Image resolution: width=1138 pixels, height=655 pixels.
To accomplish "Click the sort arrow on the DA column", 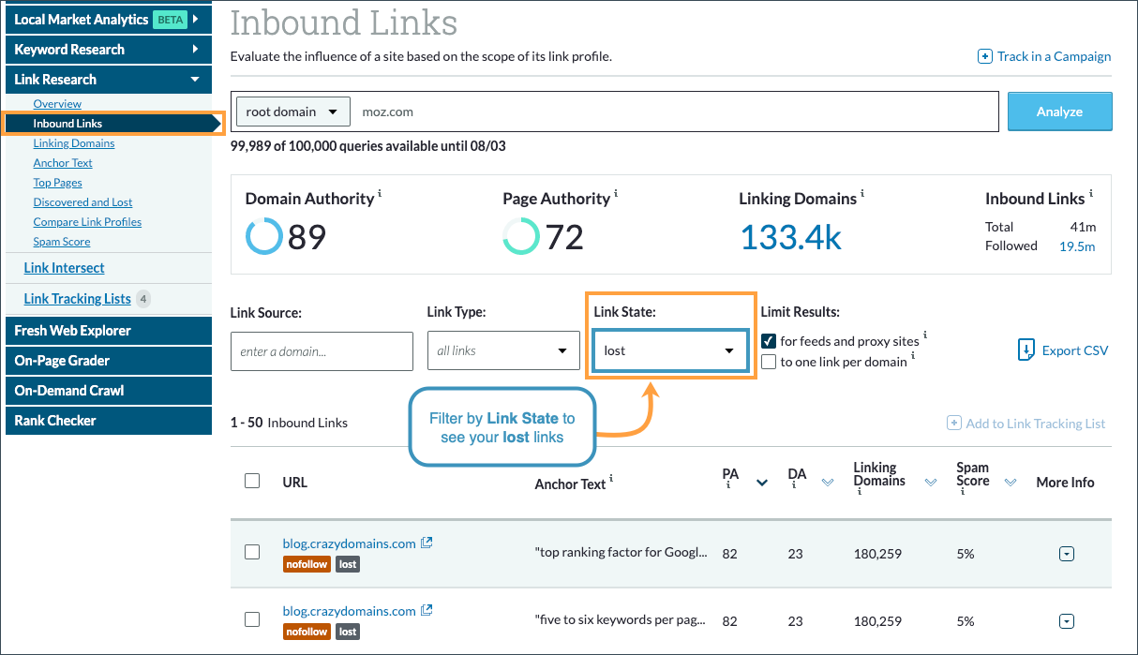I will (828, 481).
